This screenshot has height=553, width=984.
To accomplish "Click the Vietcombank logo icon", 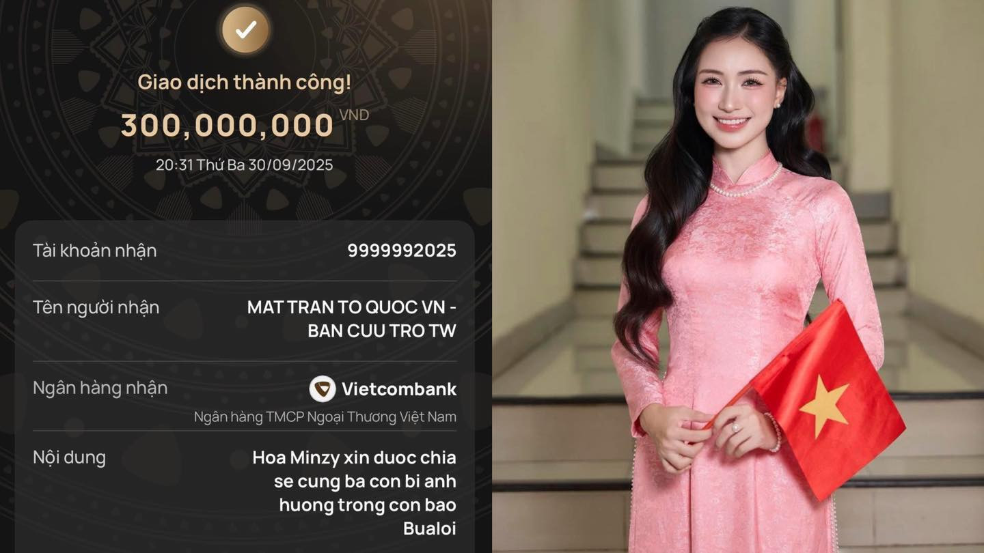I will click(323, 388).
